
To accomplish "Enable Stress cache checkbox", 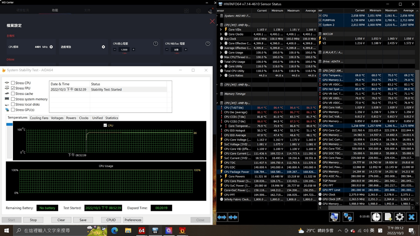I will (x=13, y=93).
